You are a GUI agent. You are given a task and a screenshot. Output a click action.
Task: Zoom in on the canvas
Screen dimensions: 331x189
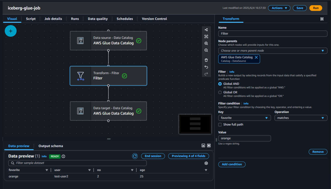206,44
